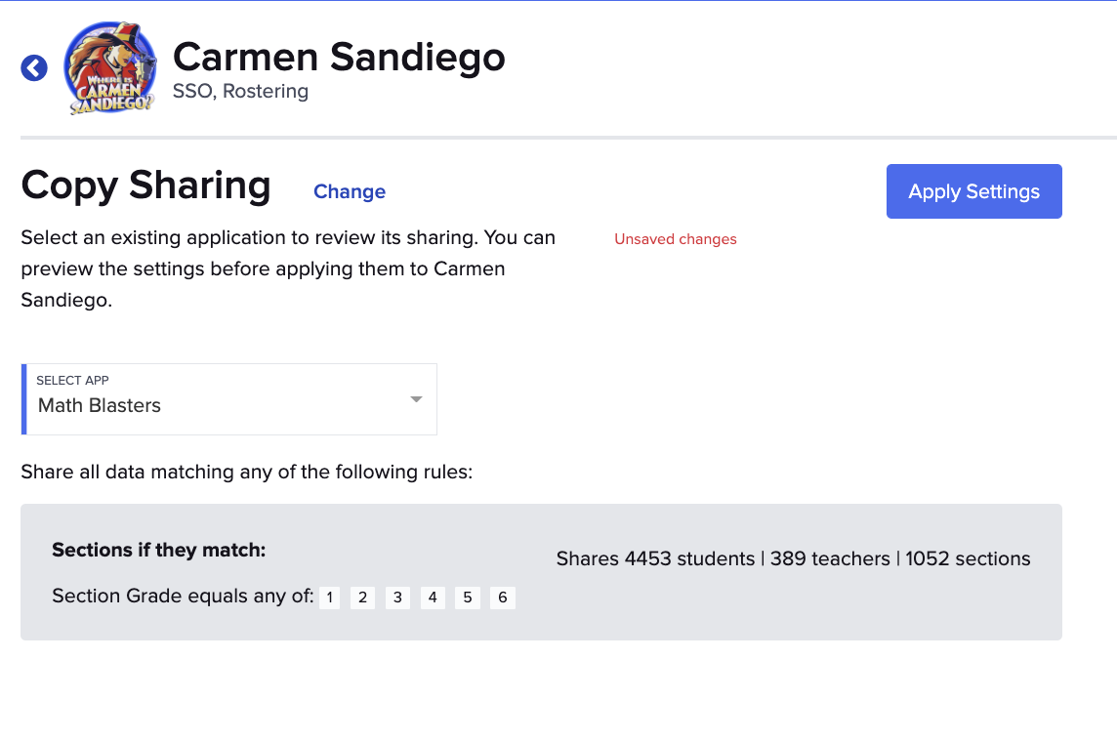Screen dimensions: 1117x742
Task: Toggle grade 3 in the section rule
Action: coord(397,597)
